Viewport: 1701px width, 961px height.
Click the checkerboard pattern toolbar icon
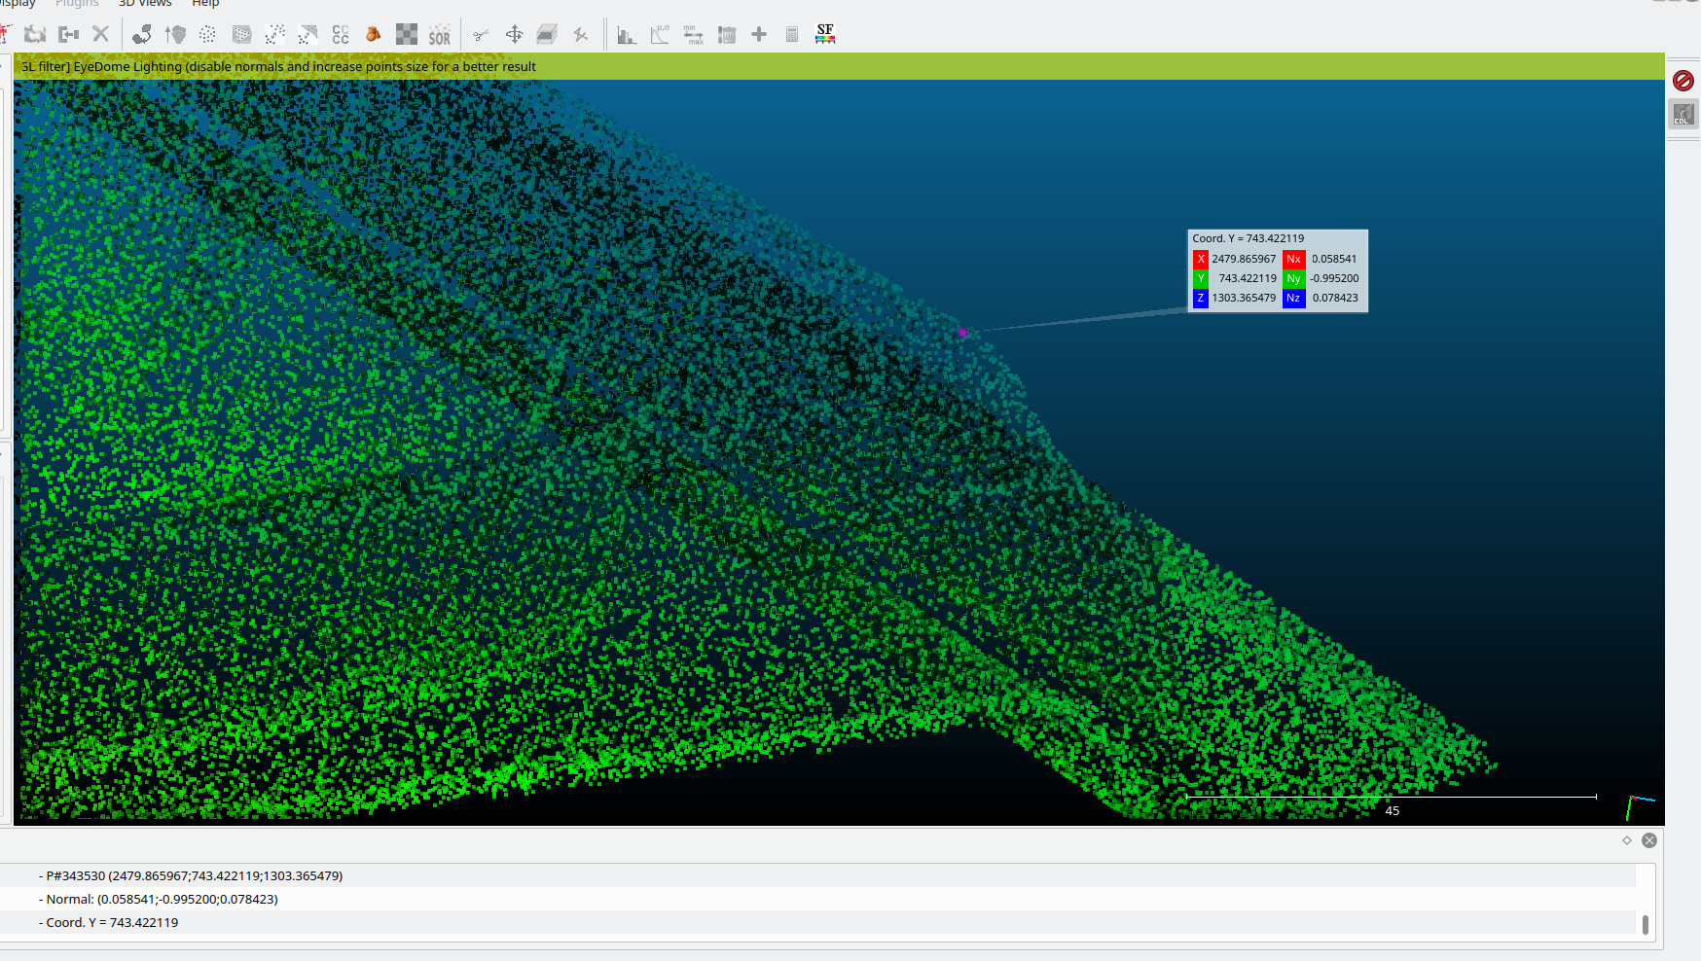coord(406,35)
